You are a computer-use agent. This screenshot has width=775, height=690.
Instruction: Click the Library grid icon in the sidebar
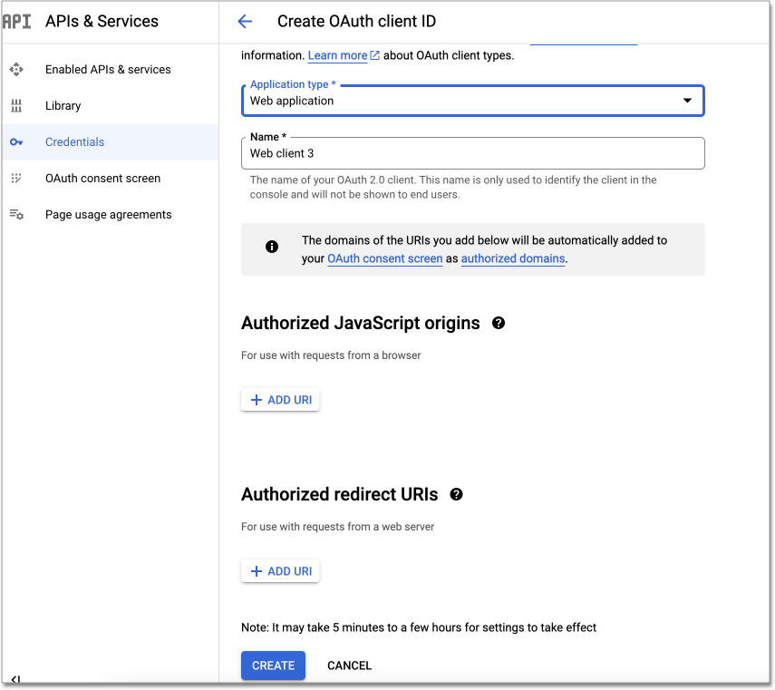15,105
